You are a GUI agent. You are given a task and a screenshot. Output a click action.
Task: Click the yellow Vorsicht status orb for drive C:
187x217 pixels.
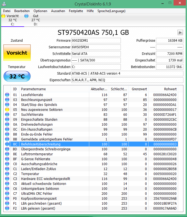(x=3, y=16)
